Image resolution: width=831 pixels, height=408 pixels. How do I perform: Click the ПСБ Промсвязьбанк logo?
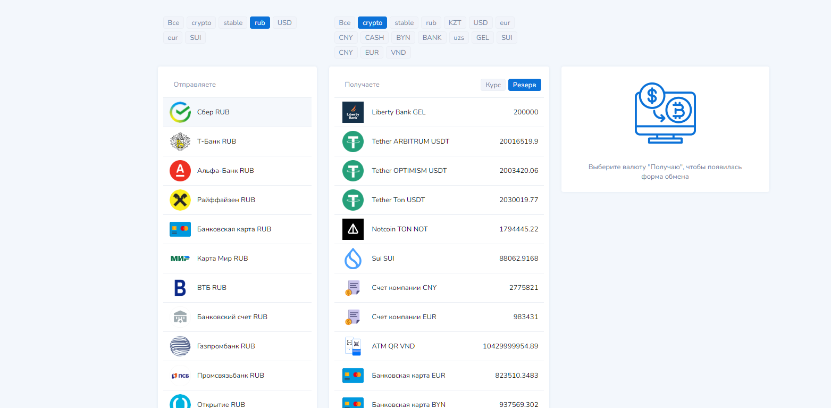180,376
